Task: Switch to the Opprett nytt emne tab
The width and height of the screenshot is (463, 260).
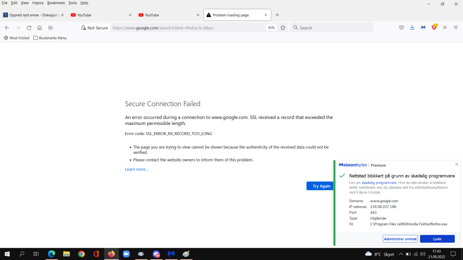Action: coord(34,15)
